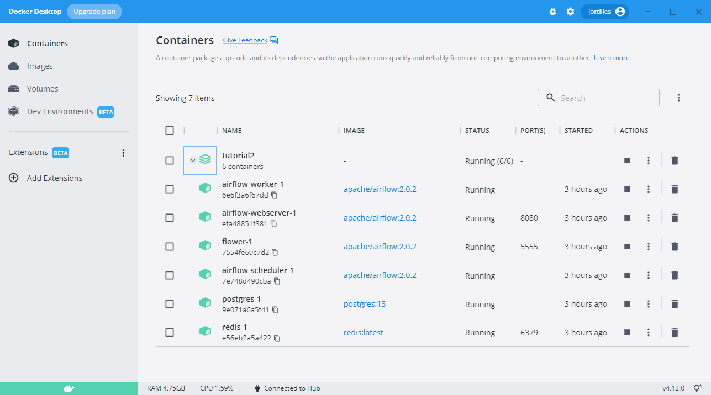This screenshot has width=711, height=395.
Task: Click the lightbulb tips icon
Action: point(698,388)
